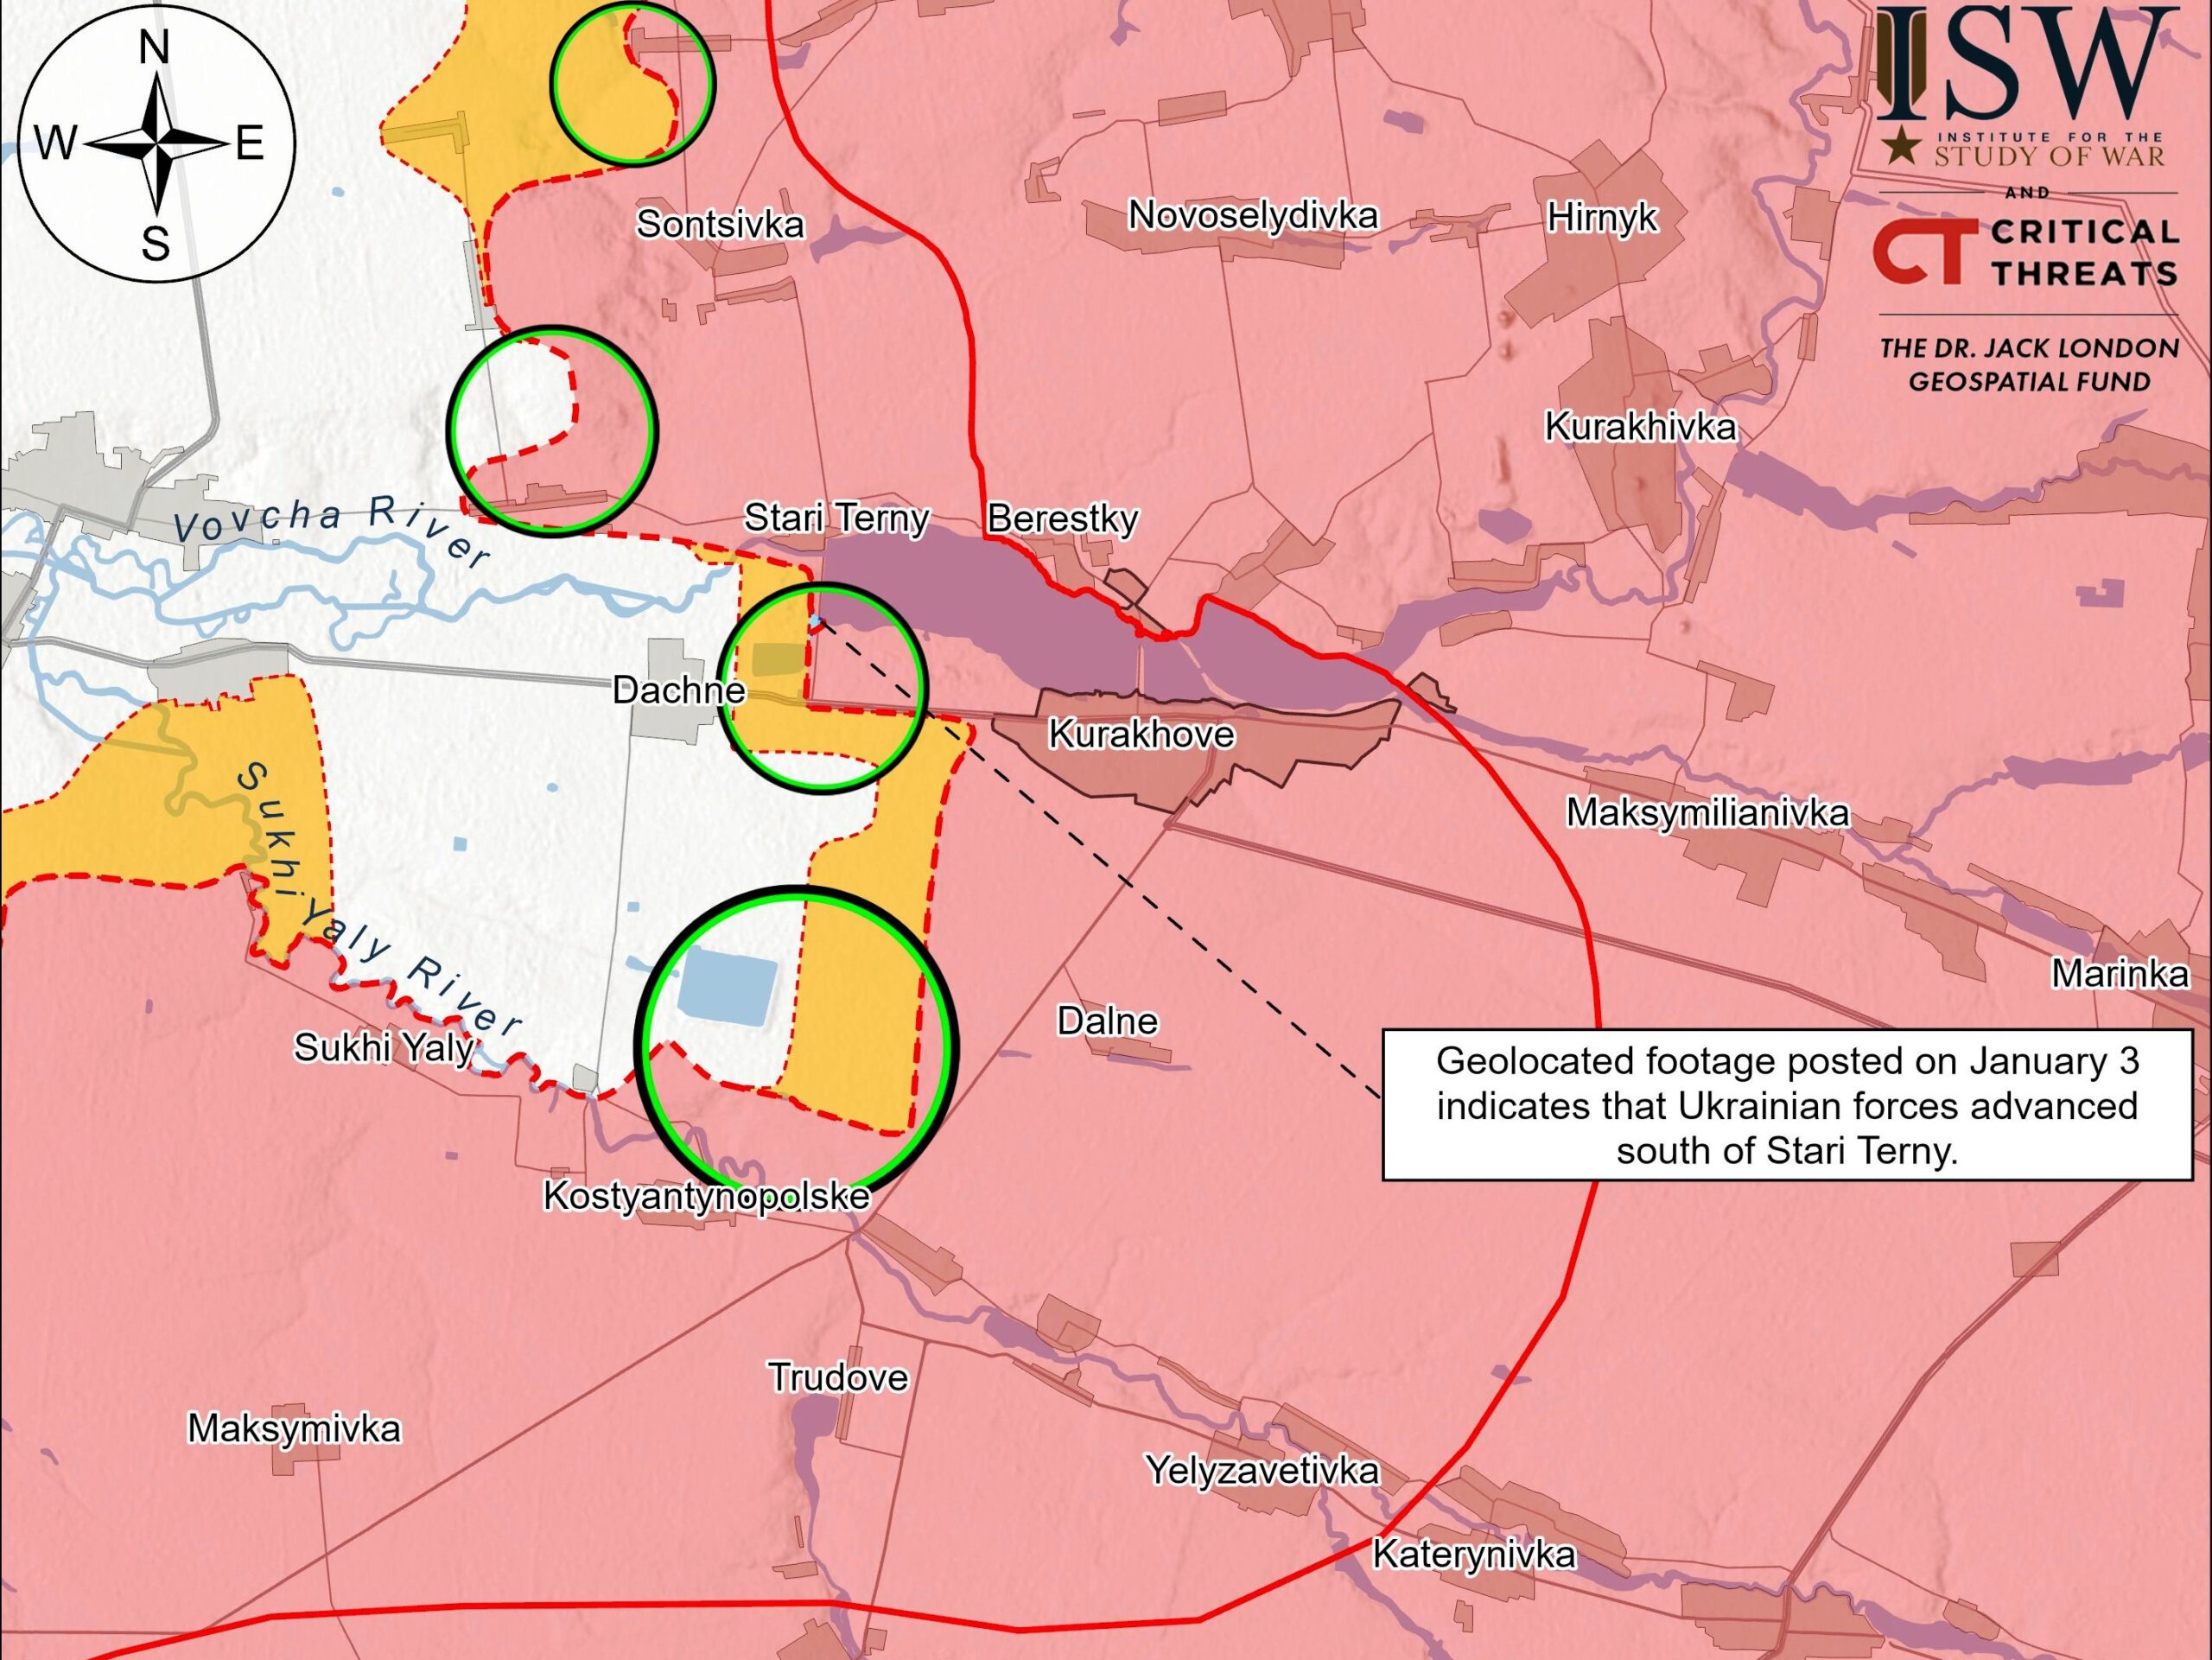Click the green circle near Sontsivka
The image size is (2212, 1660).
tap(633, 84)
